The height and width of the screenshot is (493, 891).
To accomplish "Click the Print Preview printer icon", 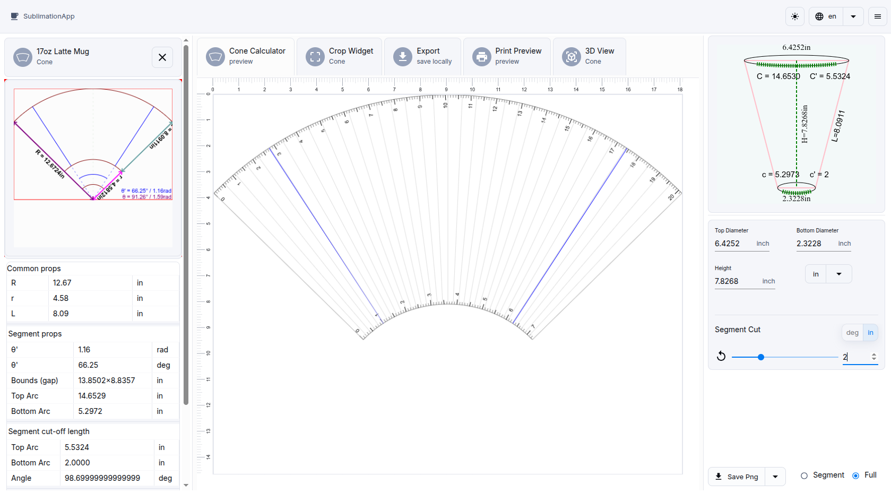I will click(481, 56).
